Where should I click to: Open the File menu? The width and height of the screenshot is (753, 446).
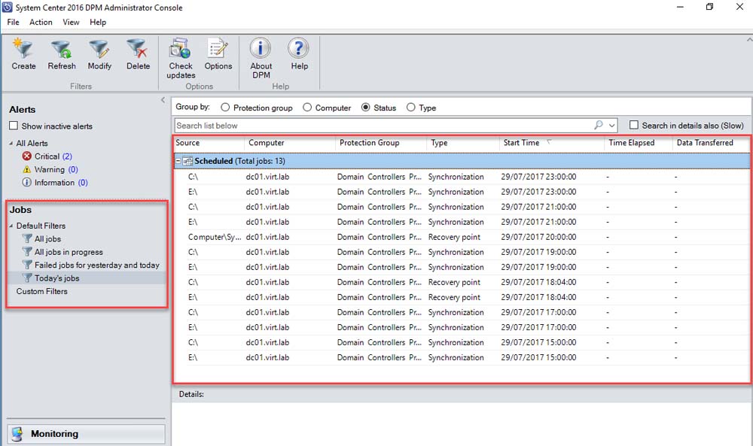coord(13,22)
